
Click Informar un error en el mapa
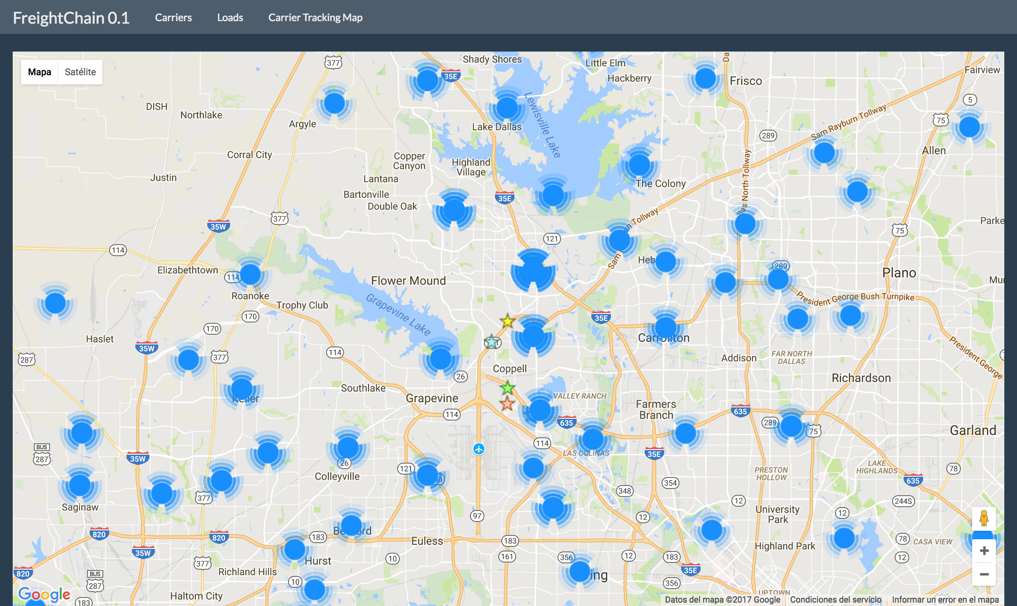coord(945,599)
